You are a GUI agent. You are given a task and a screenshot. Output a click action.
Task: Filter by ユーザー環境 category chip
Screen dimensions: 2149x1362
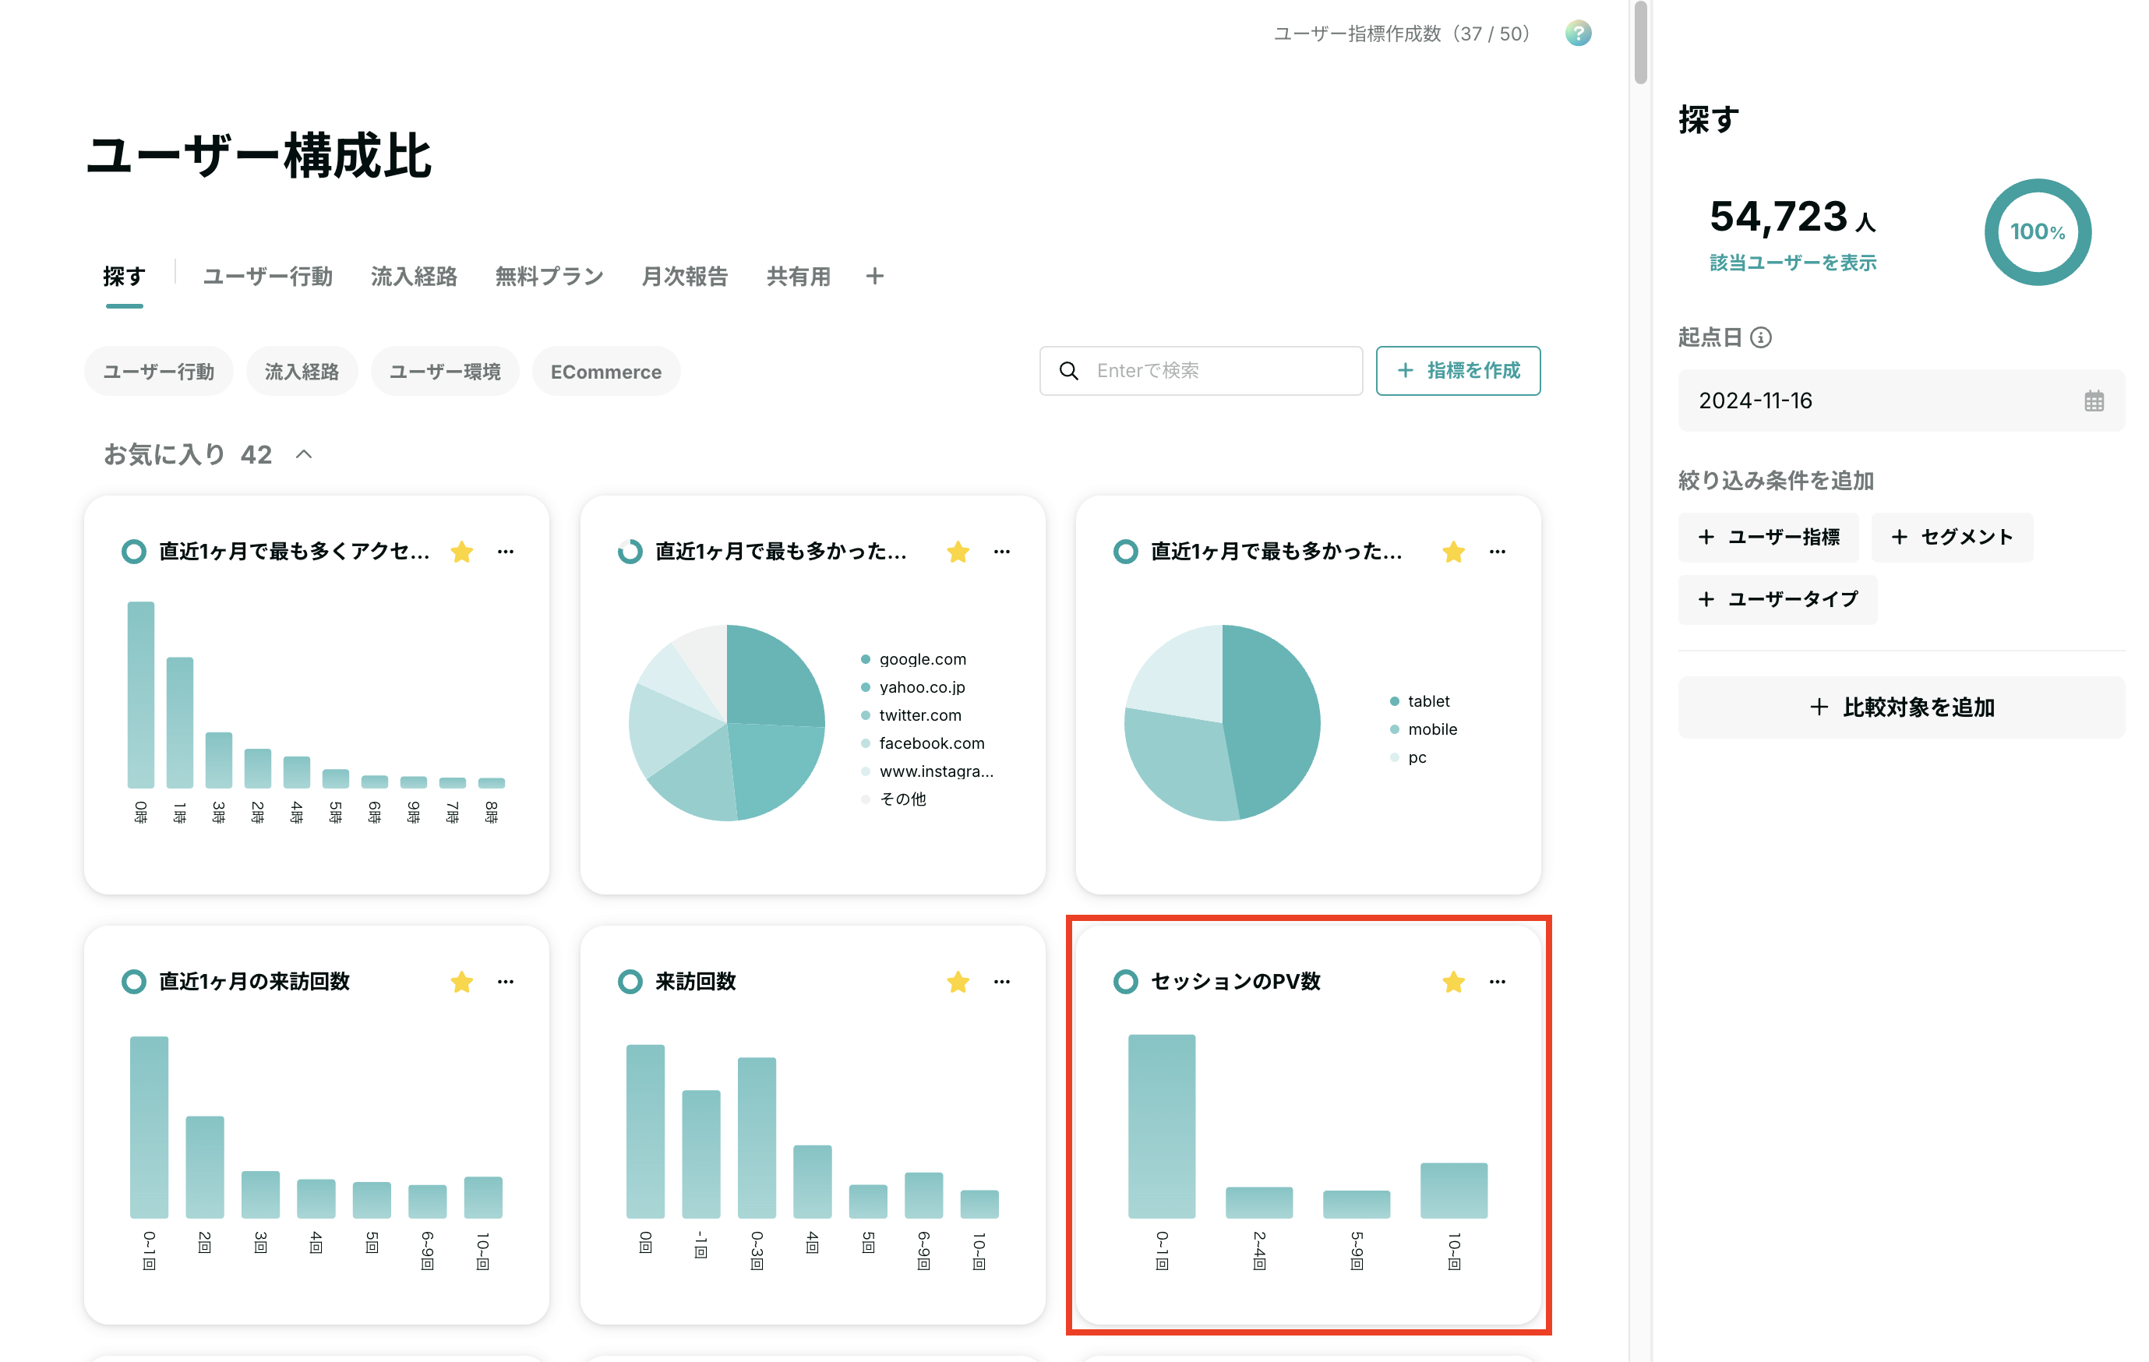(x=446, y=372)
